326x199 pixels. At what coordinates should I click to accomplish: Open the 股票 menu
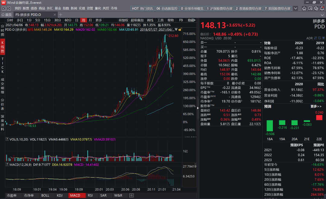(26, 8)
